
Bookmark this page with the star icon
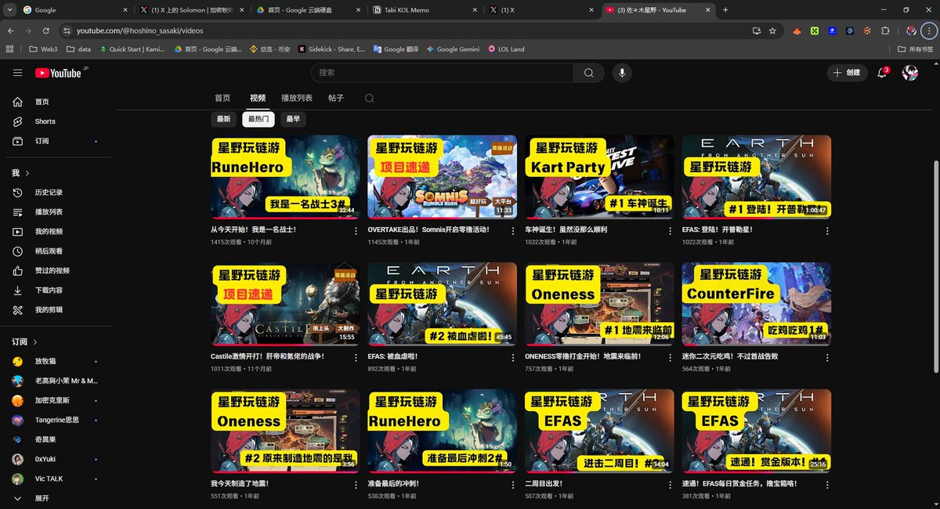click(x=772, y=31)
